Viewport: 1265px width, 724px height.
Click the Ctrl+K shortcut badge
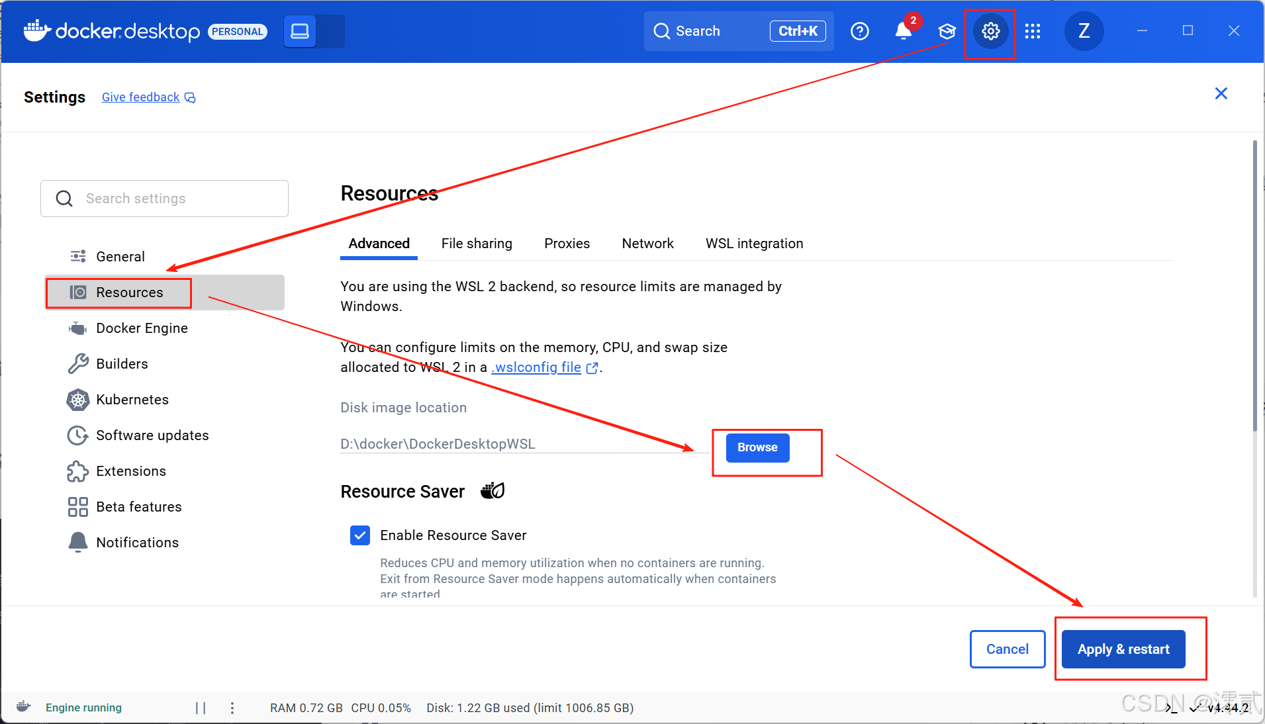(x=798, y=31)
